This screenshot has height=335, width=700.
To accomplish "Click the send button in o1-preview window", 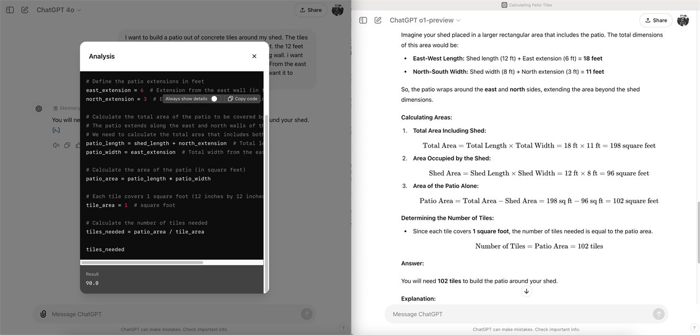I will click(x=658, y=314).
